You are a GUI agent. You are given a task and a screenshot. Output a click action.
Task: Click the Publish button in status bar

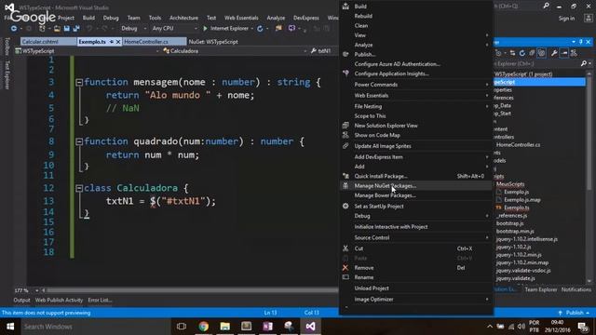coord(574,313)
